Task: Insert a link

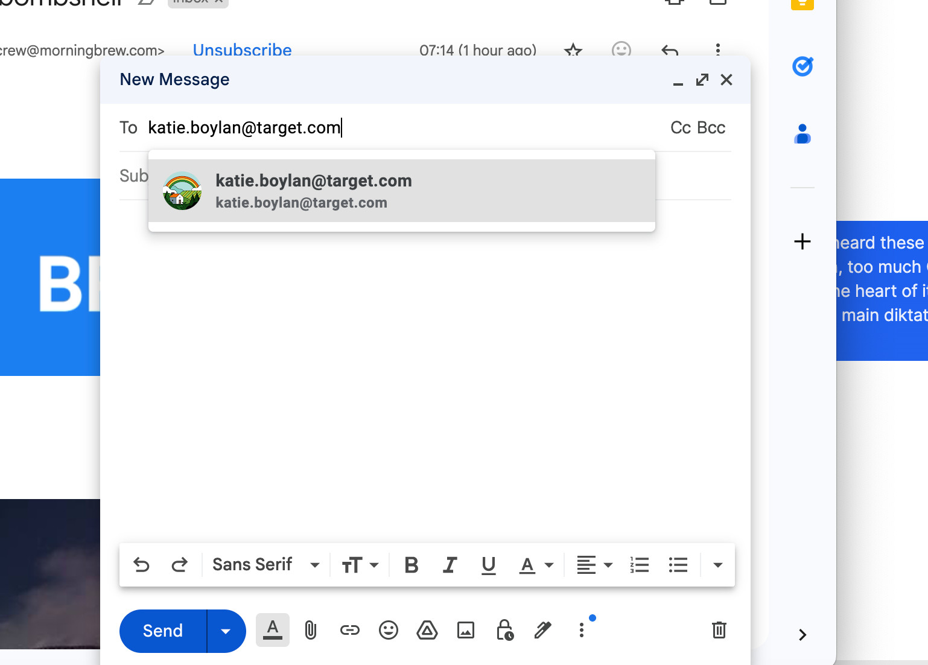Action: 350,631
